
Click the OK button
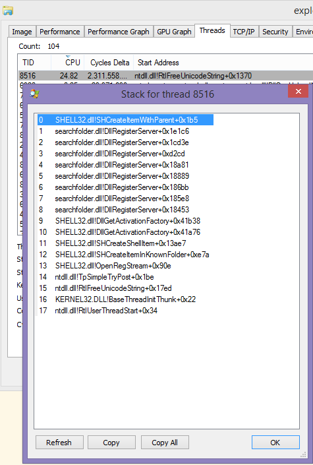(275, 443)
